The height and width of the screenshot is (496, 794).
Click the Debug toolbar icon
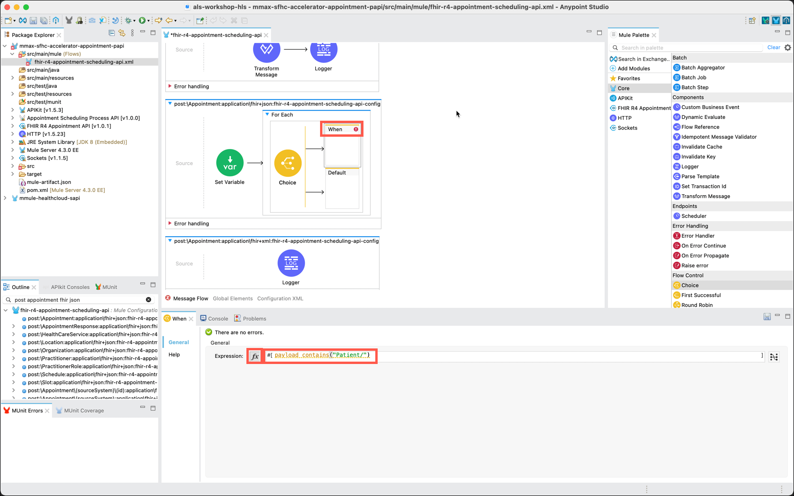point(128,20)
